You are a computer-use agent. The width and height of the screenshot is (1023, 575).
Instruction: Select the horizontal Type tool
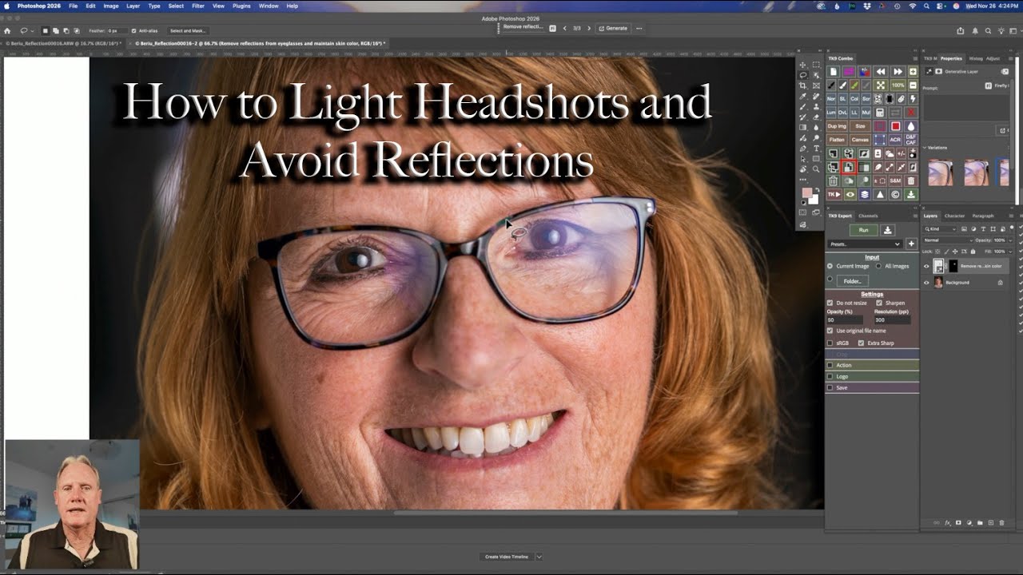pos(816,148)
